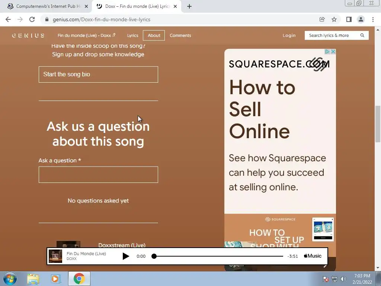Click the search magnifier icon

pyautogui.click(x=362, y=35)
